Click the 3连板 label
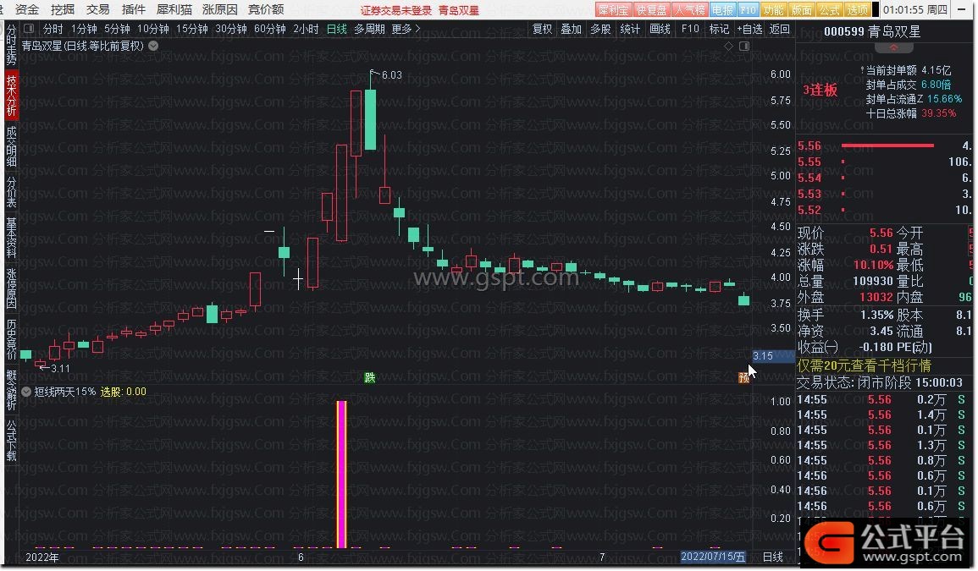The width and height of the screenshot is (978, 571). [820, 91]
